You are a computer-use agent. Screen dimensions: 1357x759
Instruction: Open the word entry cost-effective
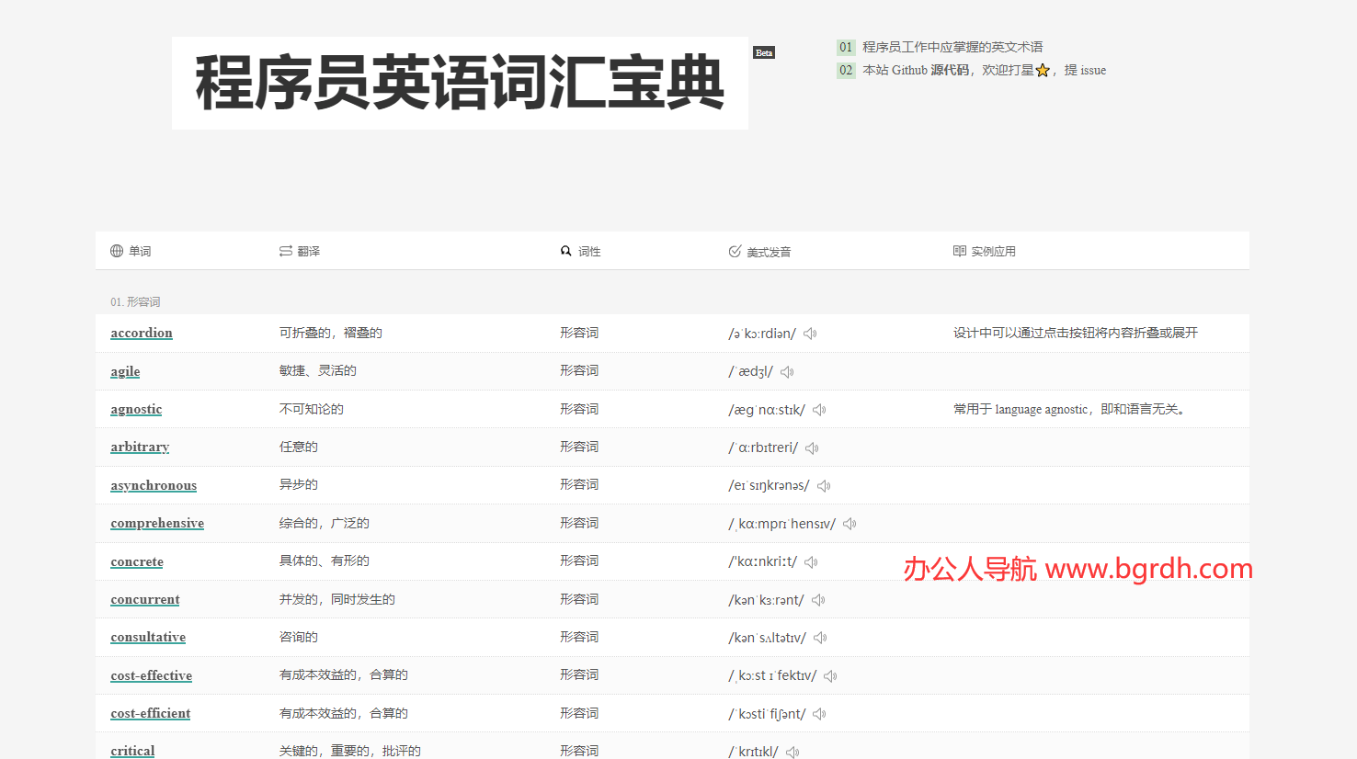pos(151,675)
